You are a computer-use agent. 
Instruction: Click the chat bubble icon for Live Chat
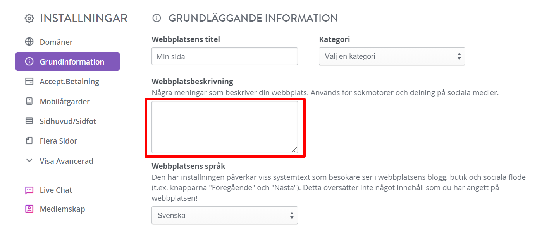click(29, 190)
